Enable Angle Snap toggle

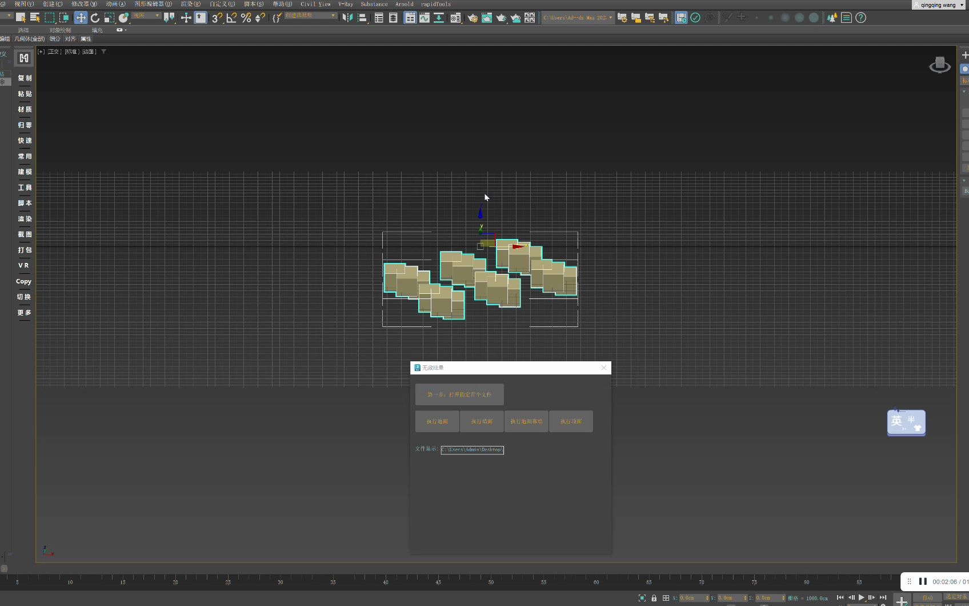231,18
